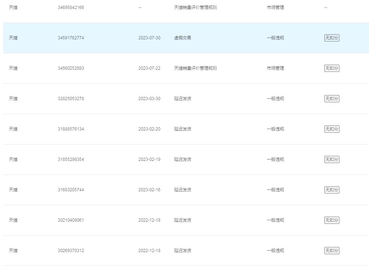The height and width of the screenshot is (266, 369).
Task: Click the 无扣分 tag for record 30210409061
Action: pos(332,220)
